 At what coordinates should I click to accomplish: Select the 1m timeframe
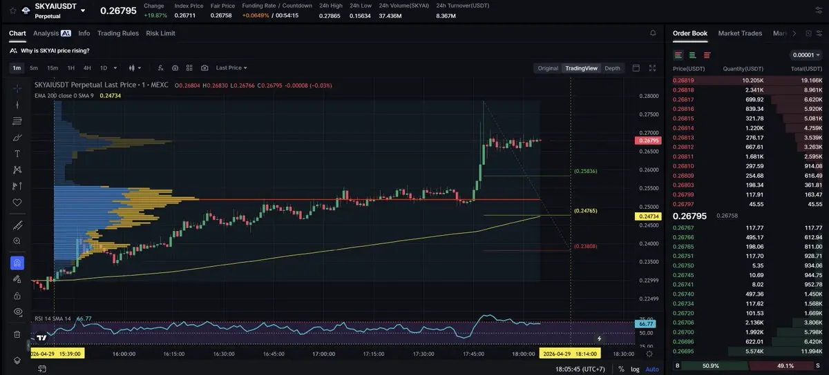(x=17, y=68)
